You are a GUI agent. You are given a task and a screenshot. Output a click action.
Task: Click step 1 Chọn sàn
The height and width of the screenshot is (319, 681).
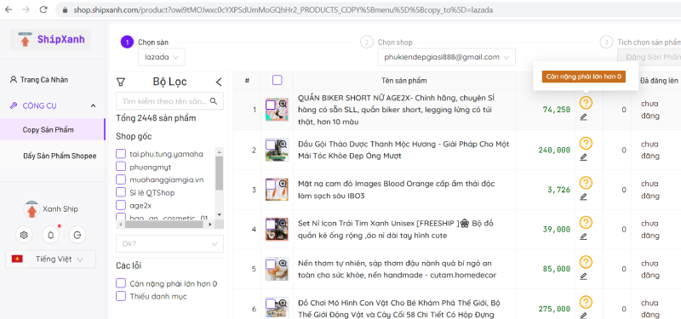tap(145, 42)
